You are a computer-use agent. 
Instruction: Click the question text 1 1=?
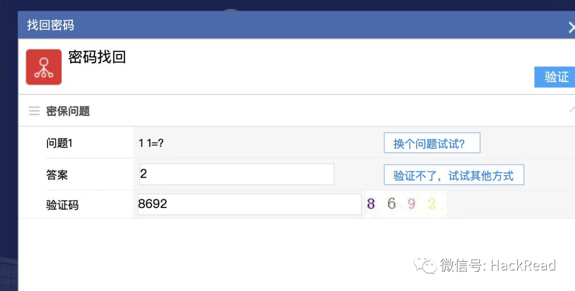pos(151,143)
